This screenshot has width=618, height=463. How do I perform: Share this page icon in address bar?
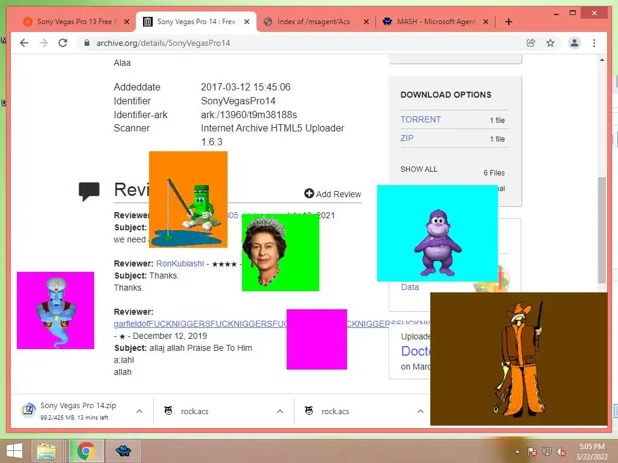531,43
